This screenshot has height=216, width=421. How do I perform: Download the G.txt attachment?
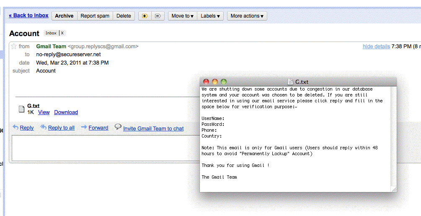pos(66,112)
